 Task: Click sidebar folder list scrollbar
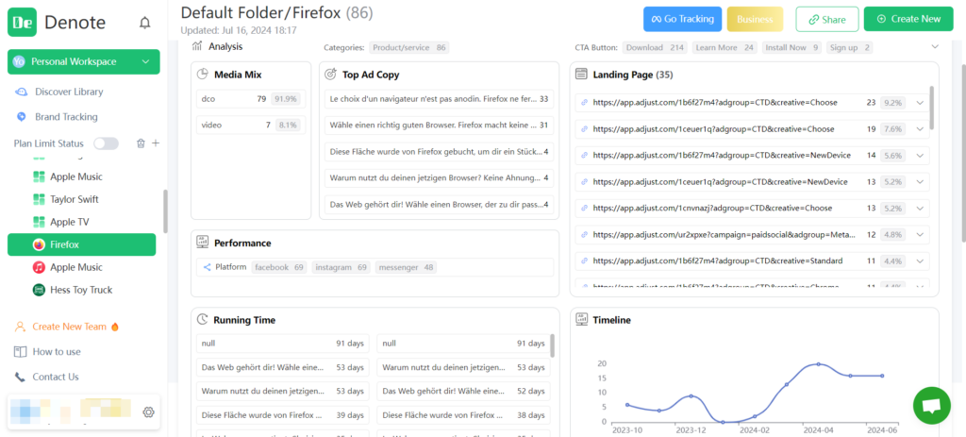pyautogui.click(x=165, y=211)
